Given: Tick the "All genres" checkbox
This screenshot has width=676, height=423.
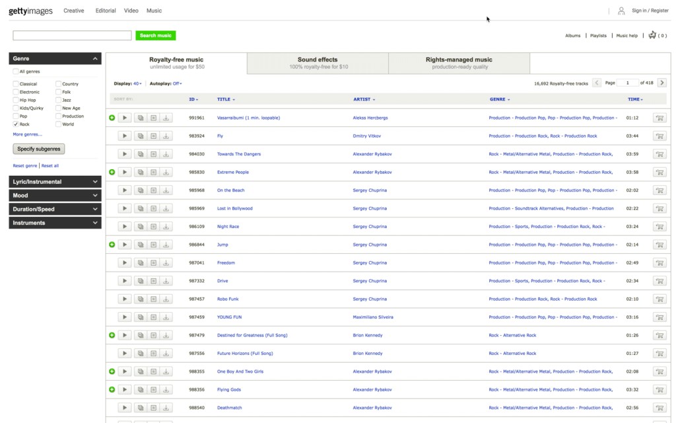Looking at the screenshot, I should [x=16, y=71].
